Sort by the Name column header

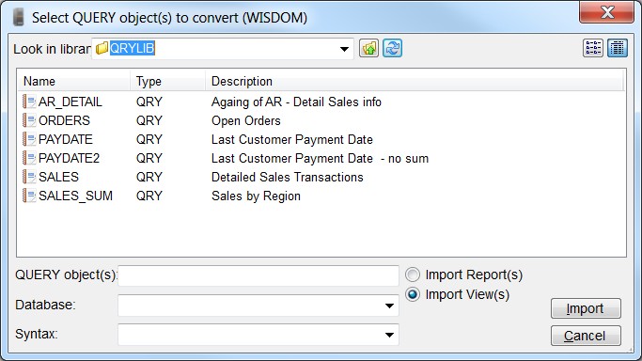73,81
